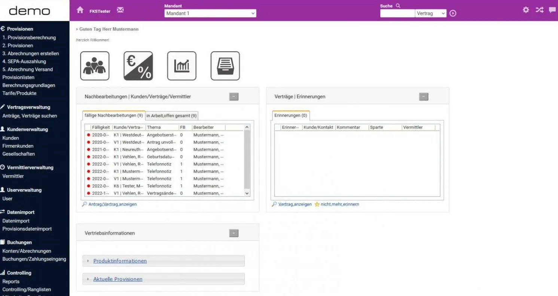
Task: Open the bar chart statistics tile
Action: 182,66
